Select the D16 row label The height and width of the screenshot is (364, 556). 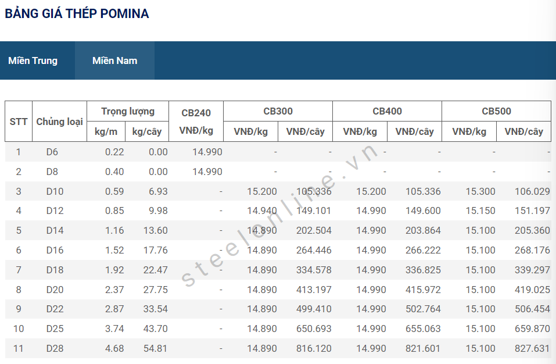[55, 250]
